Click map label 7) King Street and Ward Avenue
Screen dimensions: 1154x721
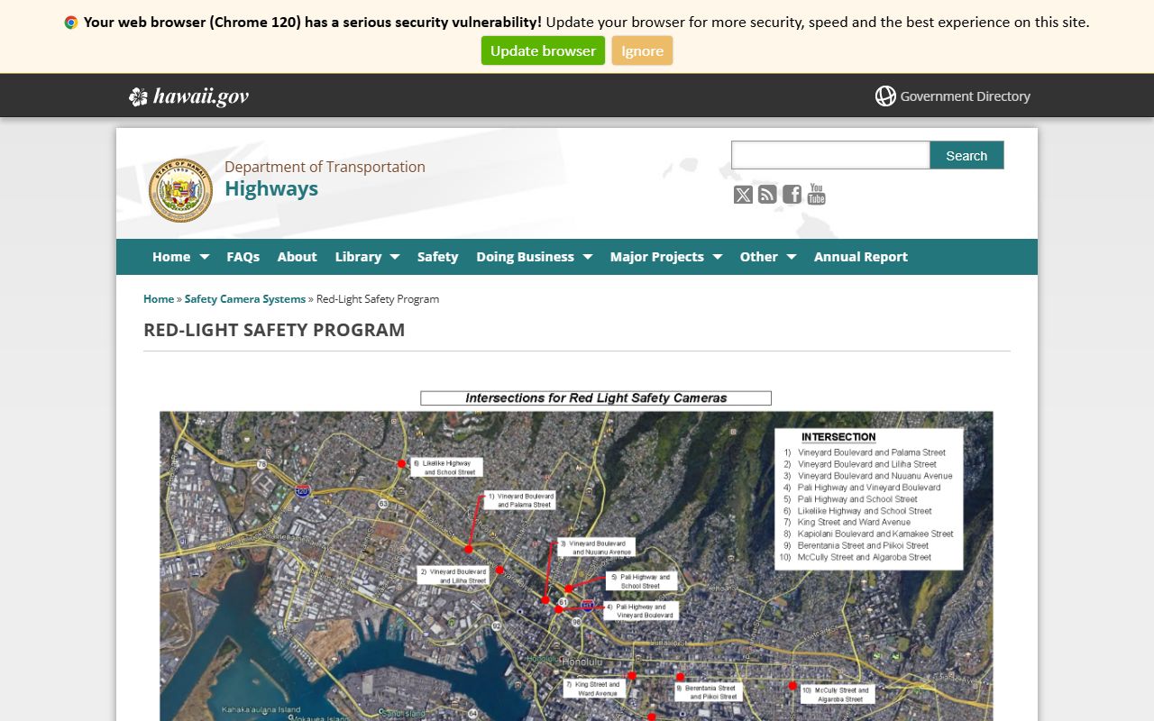(x=594, y=689)
